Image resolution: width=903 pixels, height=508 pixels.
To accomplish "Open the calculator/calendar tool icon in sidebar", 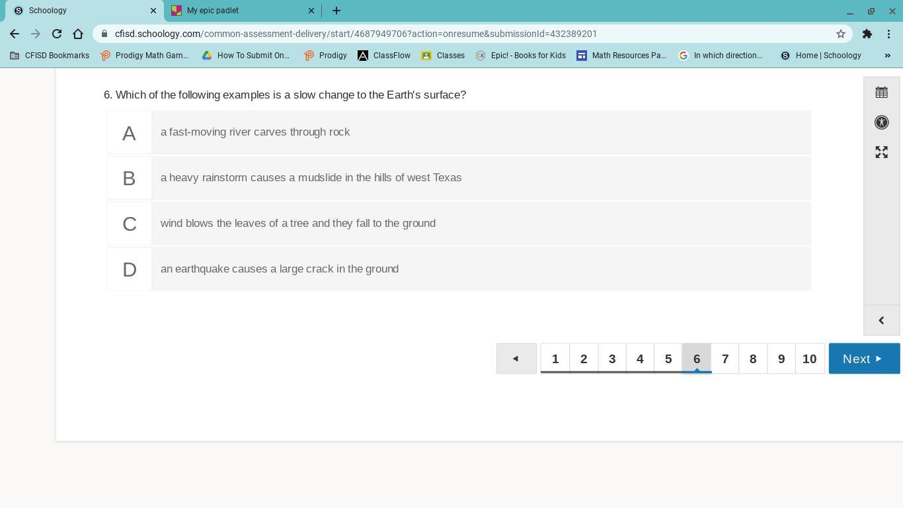I will tap(881, 93).
